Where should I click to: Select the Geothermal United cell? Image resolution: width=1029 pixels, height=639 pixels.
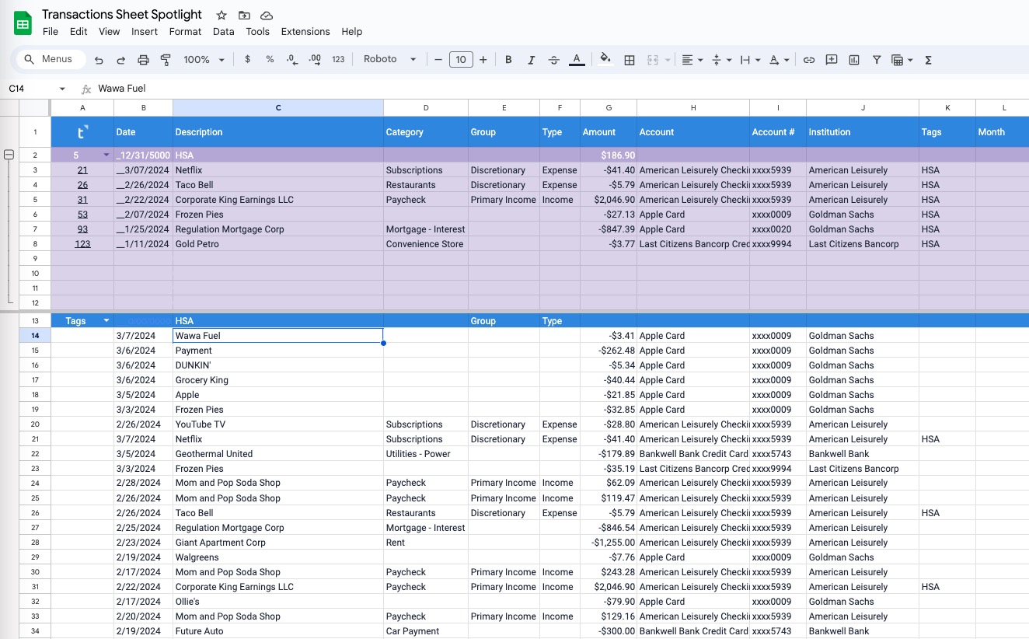(278, 454)
